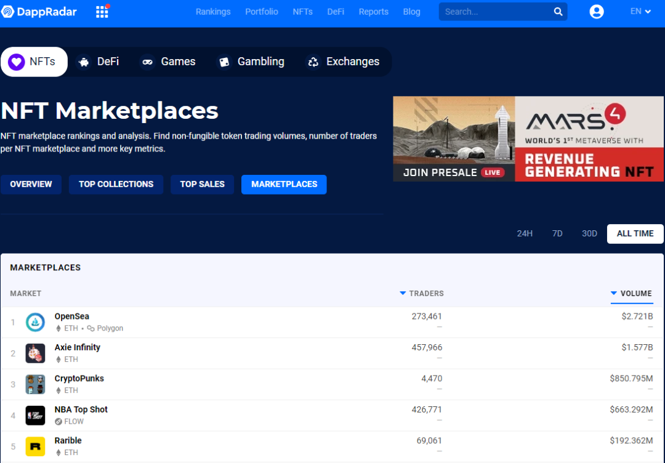Select the 24H time range

(525, 233)
